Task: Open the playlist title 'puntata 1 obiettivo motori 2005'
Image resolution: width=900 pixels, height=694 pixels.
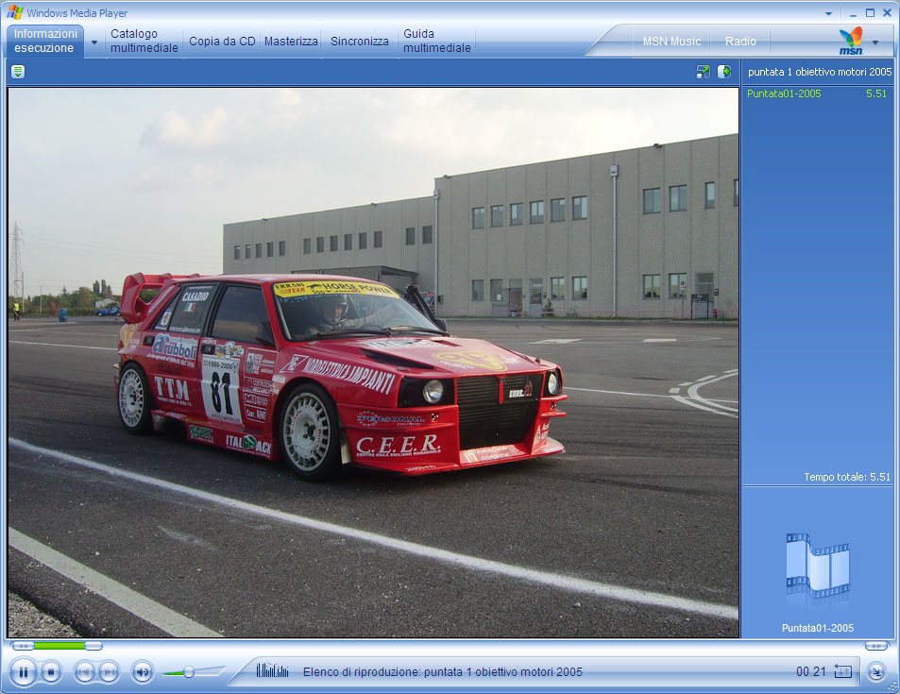Action: pyautogui.click(x=820, y=72)
